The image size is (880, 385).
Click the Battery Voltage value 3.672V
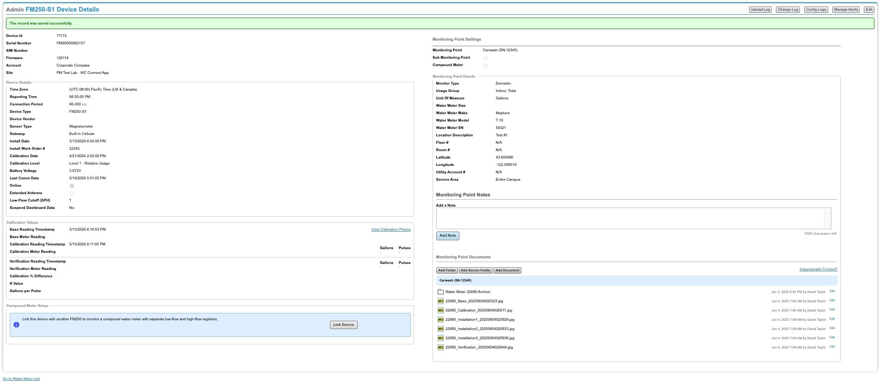coord(75,171)
